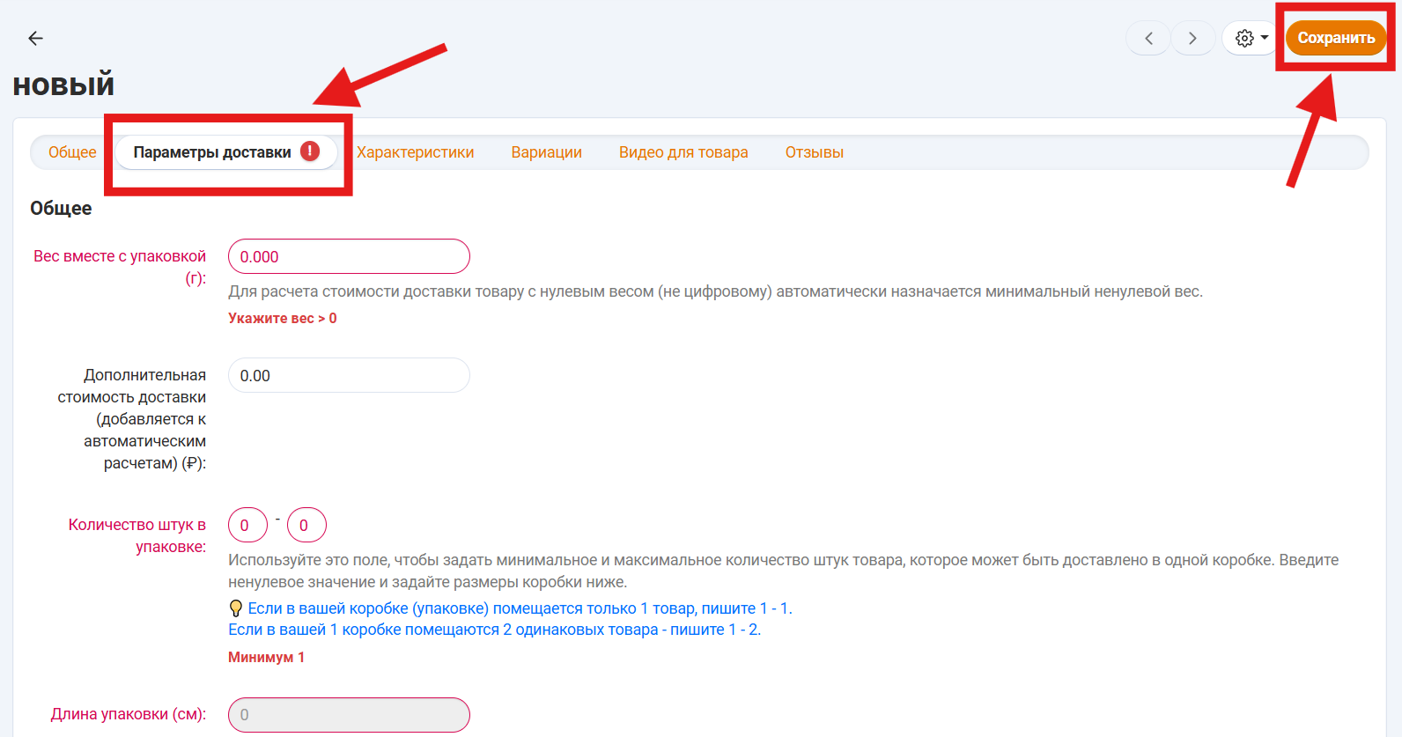Open the Видео для товара tab
Screen dimensions: 1402x737
pyautogui.click(x=683, y=152)
